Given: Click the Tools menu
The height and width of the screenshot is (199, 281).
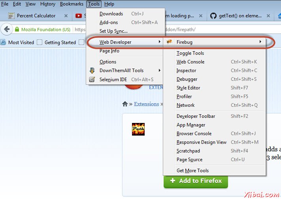Looking at the screenshot, I should pyautogui.click(x=94, y=4).
